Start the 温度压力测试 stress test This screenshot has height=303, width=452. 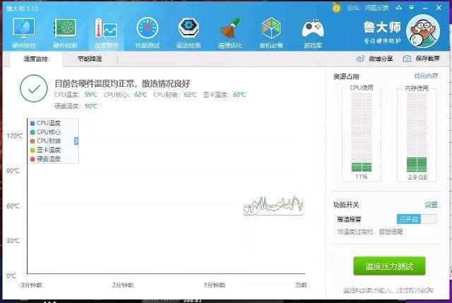[x=389, y=266]
